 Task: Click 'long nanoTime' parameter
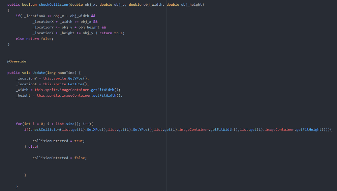tap(61, 73)
